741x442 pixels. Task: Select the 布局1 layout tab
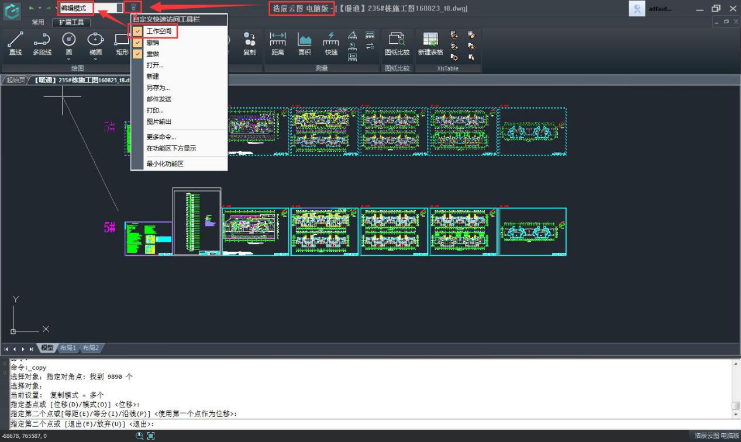[68, 348]
